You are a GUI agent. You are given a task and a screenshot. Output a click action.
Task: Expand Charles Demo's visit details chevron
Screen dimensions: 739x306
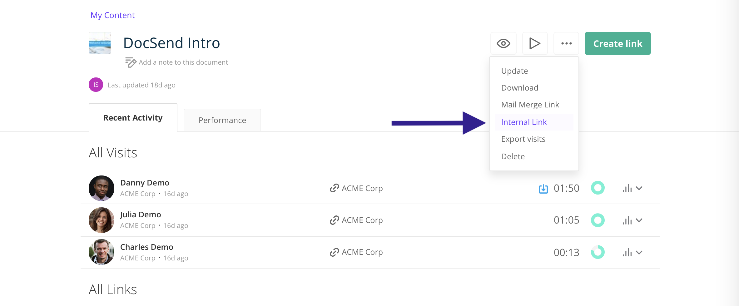point(639,253)
